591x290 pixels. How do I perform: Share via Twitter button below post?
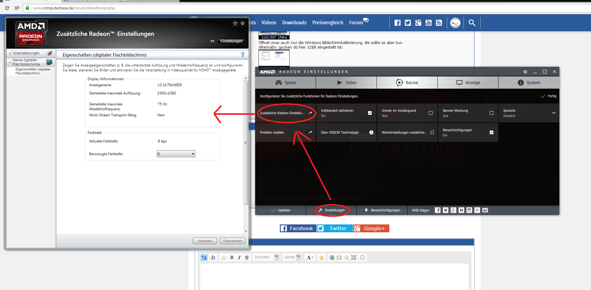[x=335, y=228]
